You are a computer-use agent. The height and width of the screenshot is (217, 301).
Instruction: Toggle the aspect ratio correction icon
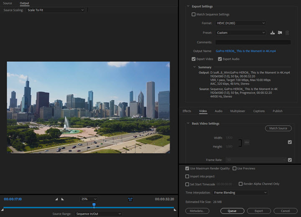coord(130,199)
